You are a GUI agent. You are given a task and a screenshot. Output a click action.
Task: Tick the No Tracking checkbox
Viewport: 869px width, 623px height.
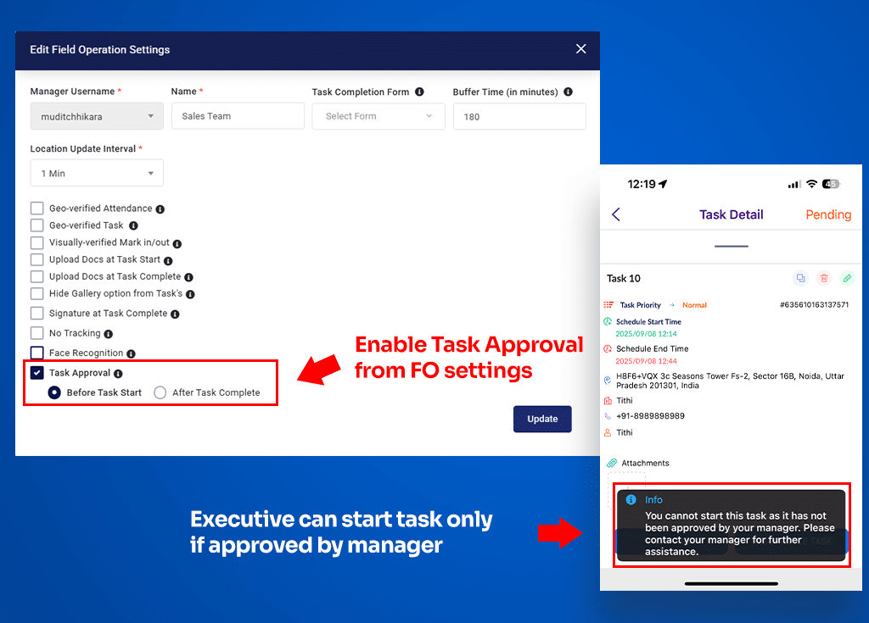[37, 333]
